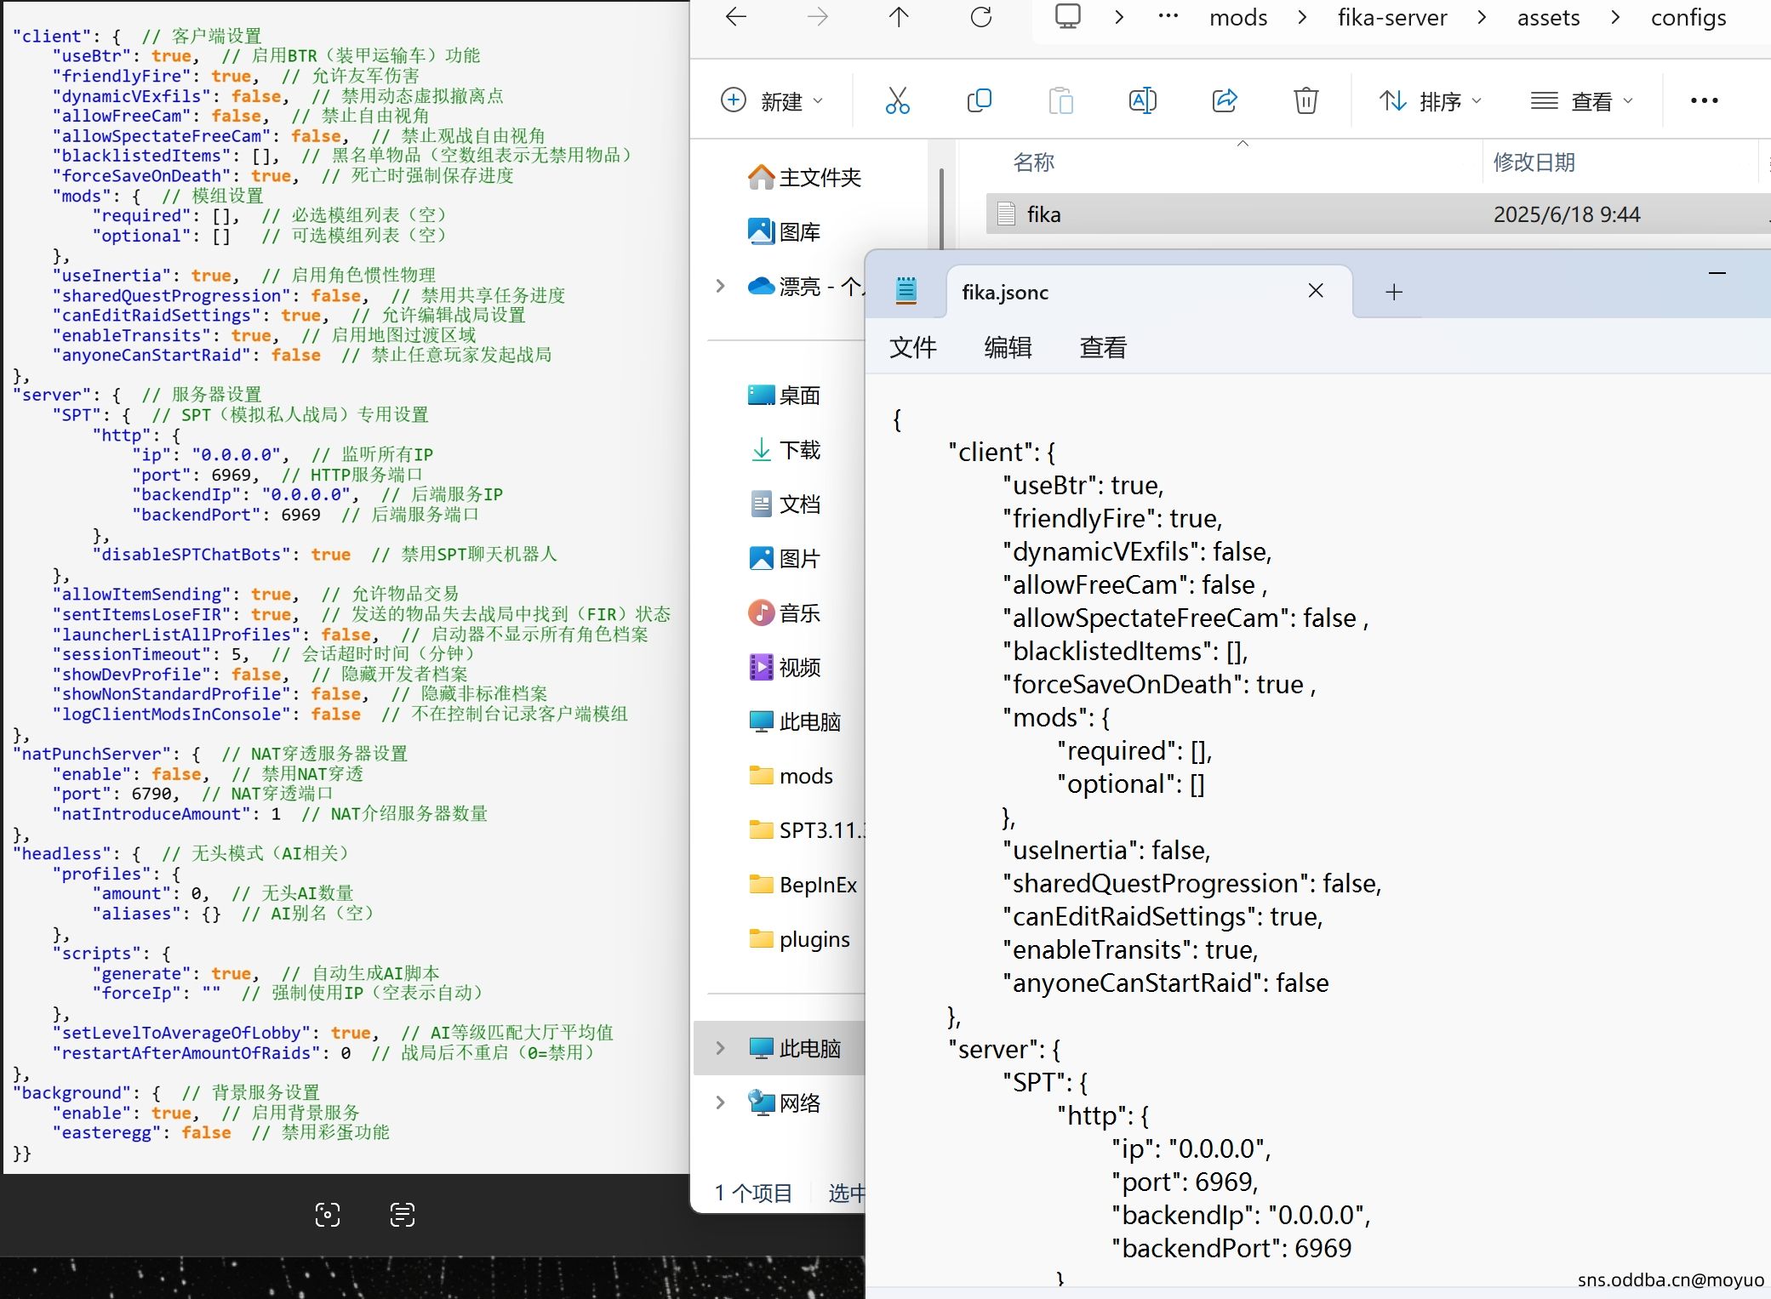Open the Sort dropdown menu
The image size is (1771, 1299).
1431,100
